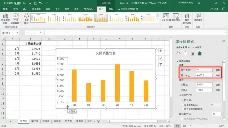The height and width of the screenshot is (128, 228).
Task: Open the Change Colors palette button
Action: point(27,18)
